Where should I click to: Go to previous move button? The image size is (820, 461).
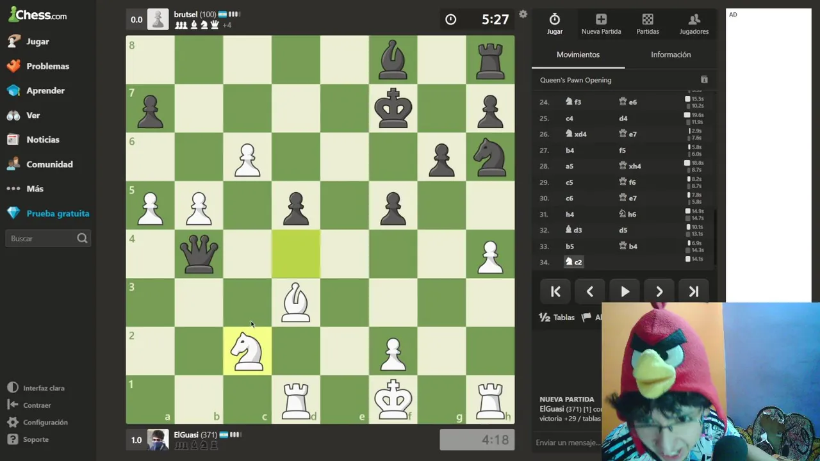pos(590,292)
